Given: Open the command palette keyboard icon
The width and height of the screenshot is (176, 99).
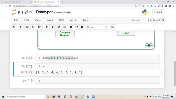Looking at the screenshot, I should click(113, 27).
